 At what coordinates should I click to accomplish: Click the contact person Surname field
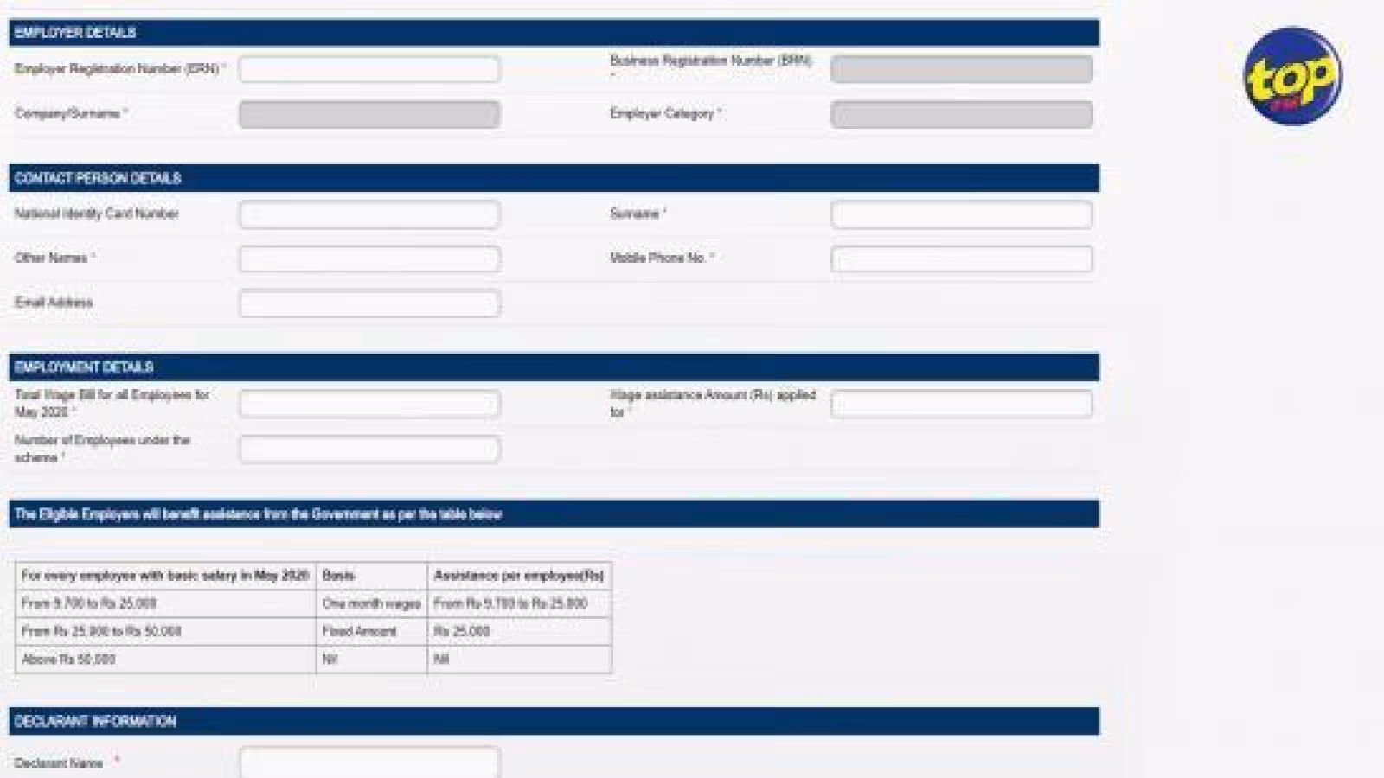pyautogui.click(x=961, y=214)
